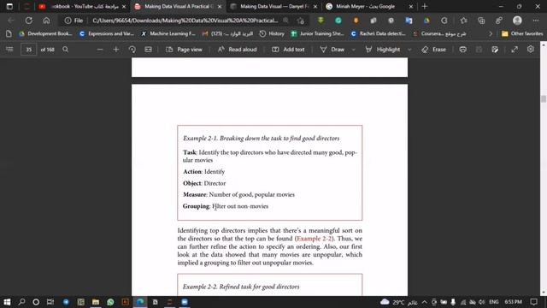
Task: Open the Other favorites folder
Action: click(522, 34)
